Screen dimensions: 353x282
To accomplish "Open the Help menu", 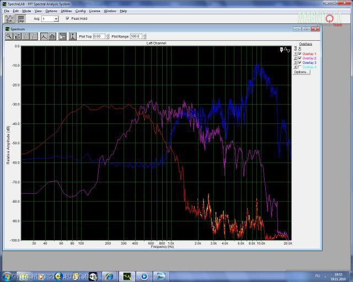I will 124,11.
